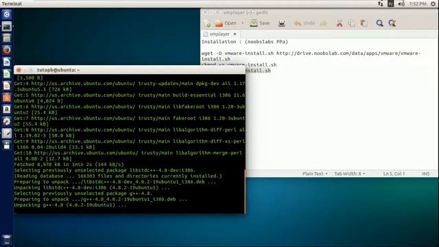The width and height of the screenshot is (439, 247).
Task: Select the gedit text editor launcher icon
Action: [x=7, y=133]
